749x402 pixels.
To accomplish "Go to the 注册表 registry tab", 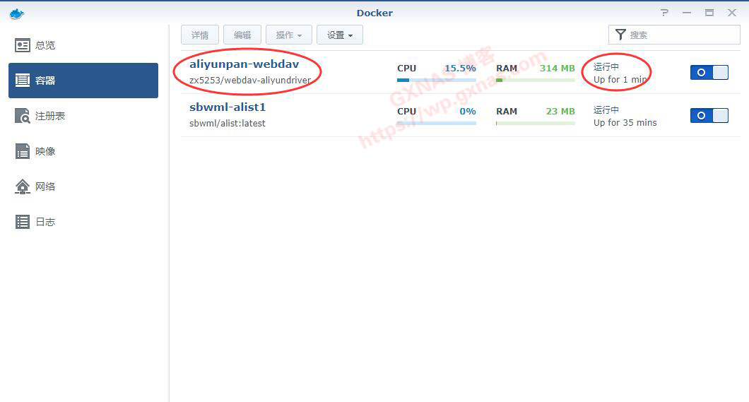I will click(x=83, y=116).
